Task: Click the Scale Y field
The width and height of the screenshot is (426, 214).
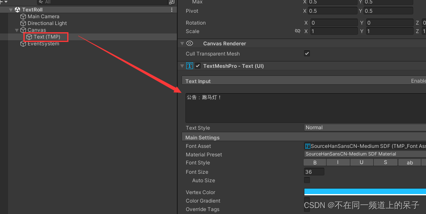Action: tap(389, 31)
